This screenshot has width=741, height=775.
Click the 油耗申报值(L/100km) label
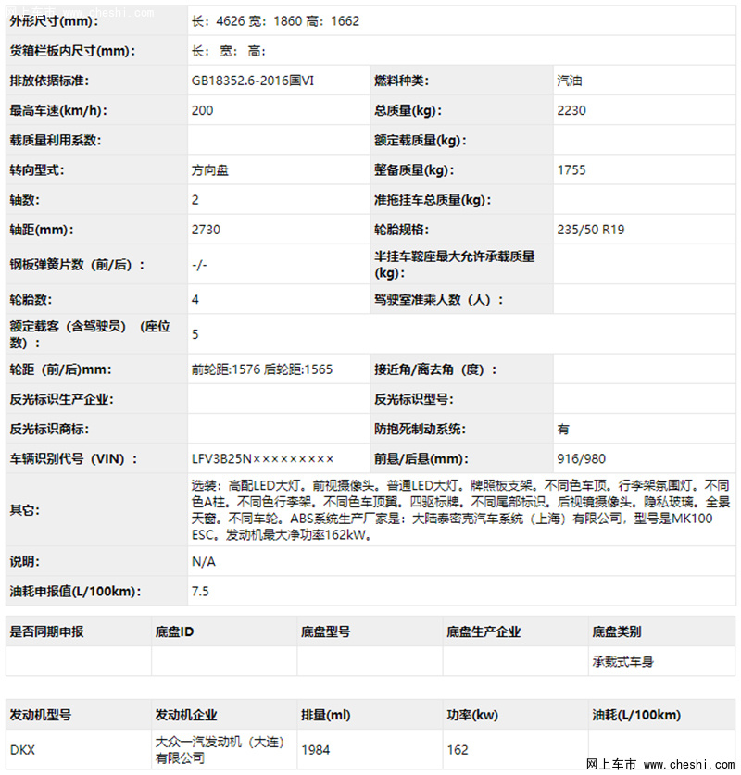point(75,591)
